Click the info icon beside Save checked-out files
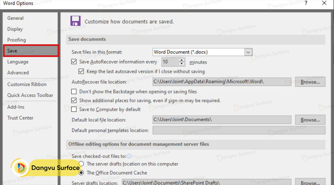334x185 pixels. click(x=129, y=156)
